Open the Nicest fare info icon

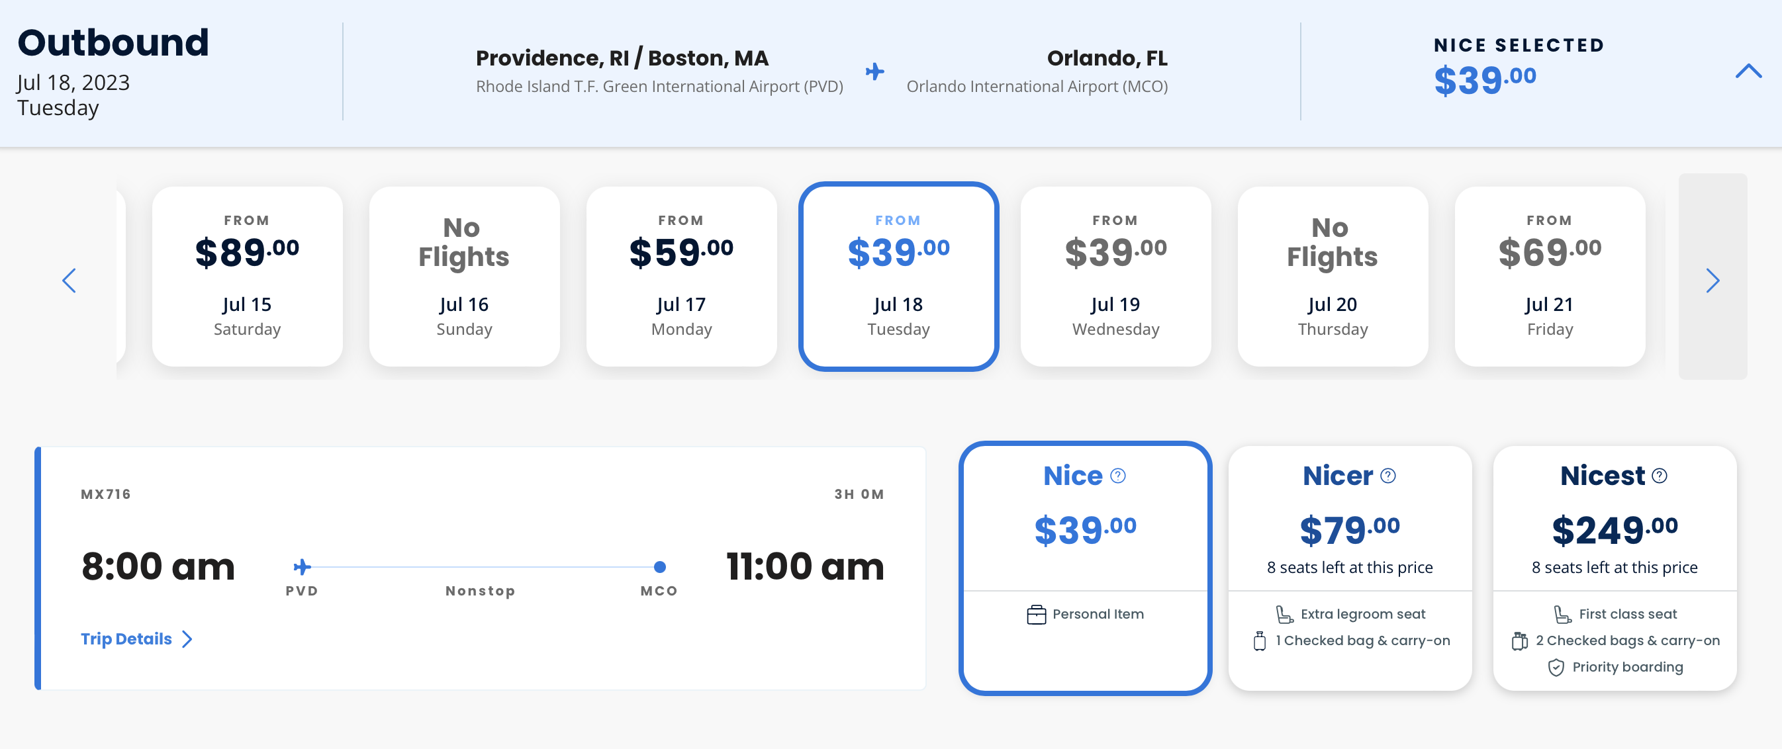(x=1659, y=476)
